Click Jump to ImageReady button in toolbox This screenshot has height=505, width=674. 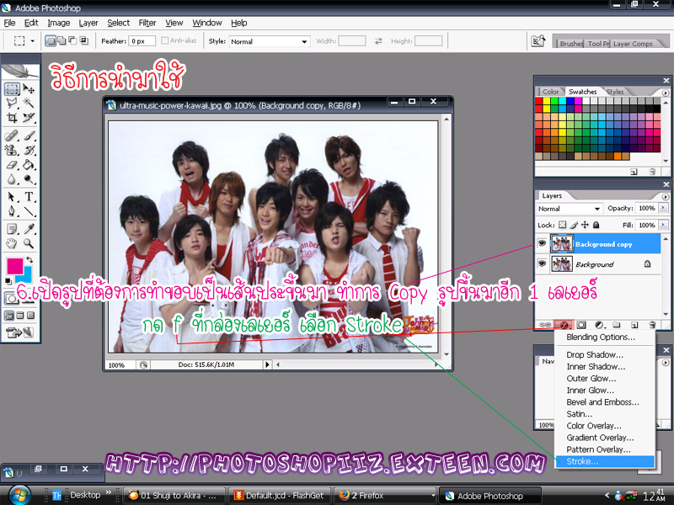20,332
